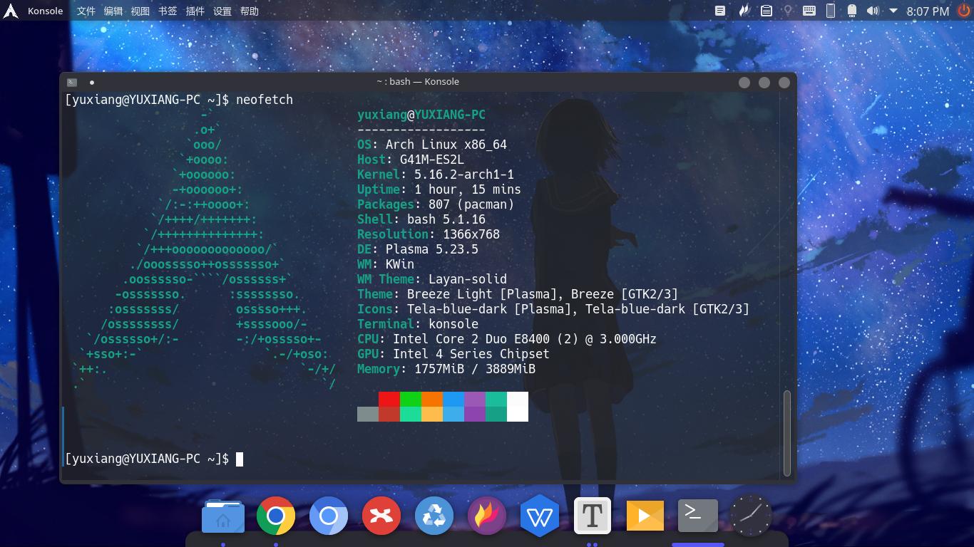Viewport: 974px width, 547px height.
Task: Click the "WM: KWin" line
Action: tap(386, 264)
